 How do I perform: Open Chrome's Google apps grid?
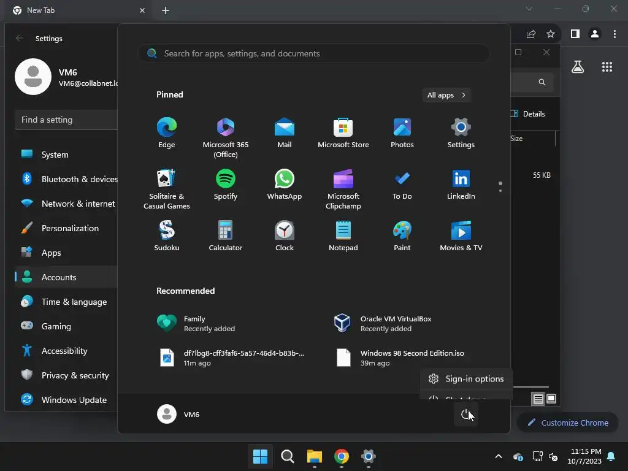tap(607, 67)
